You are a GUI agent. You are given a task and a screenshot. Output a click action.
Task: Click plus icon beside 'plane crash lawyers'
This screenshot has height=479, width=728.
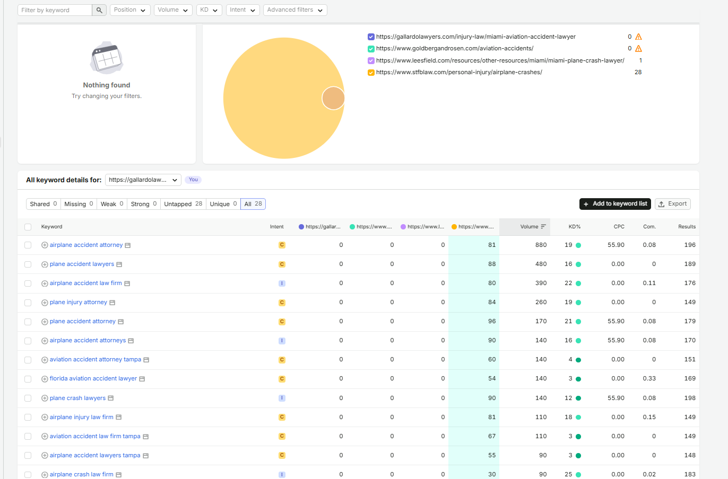click(x=45, y=398)
